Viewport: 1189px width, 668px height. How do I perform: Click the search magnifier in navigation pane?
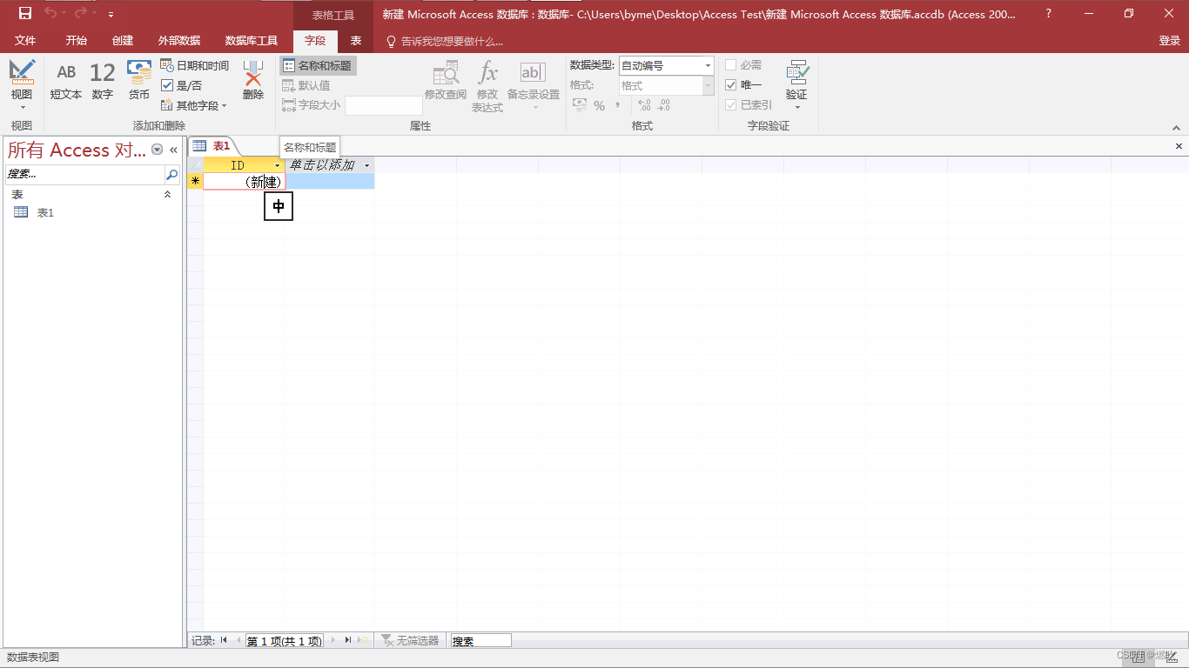tap(171, 174)
